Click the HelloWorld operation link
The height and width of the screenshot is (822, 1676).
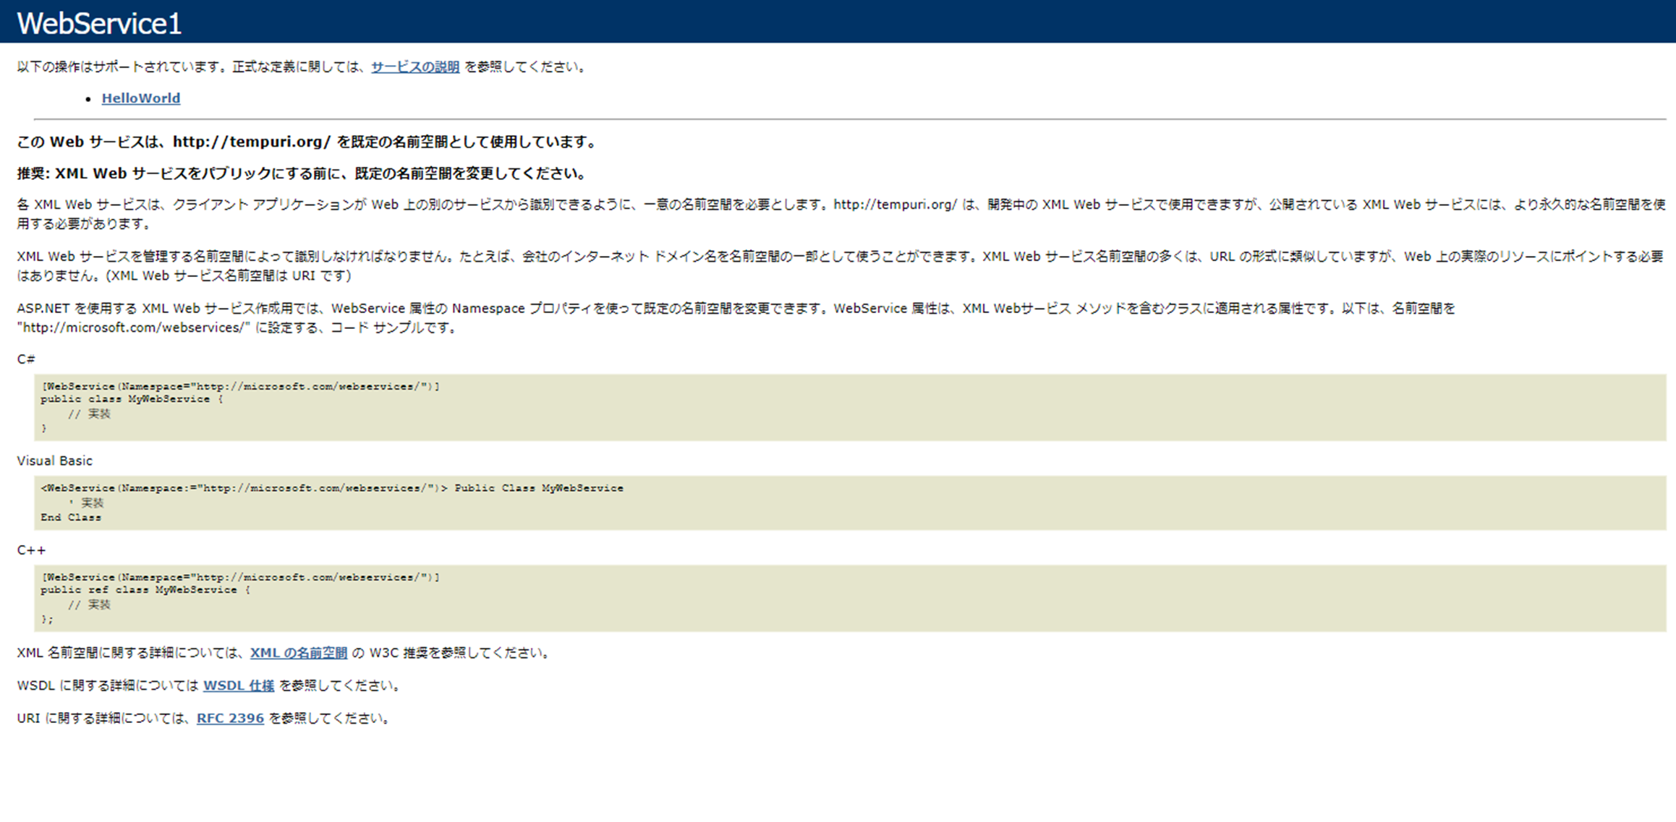point(141,98)
